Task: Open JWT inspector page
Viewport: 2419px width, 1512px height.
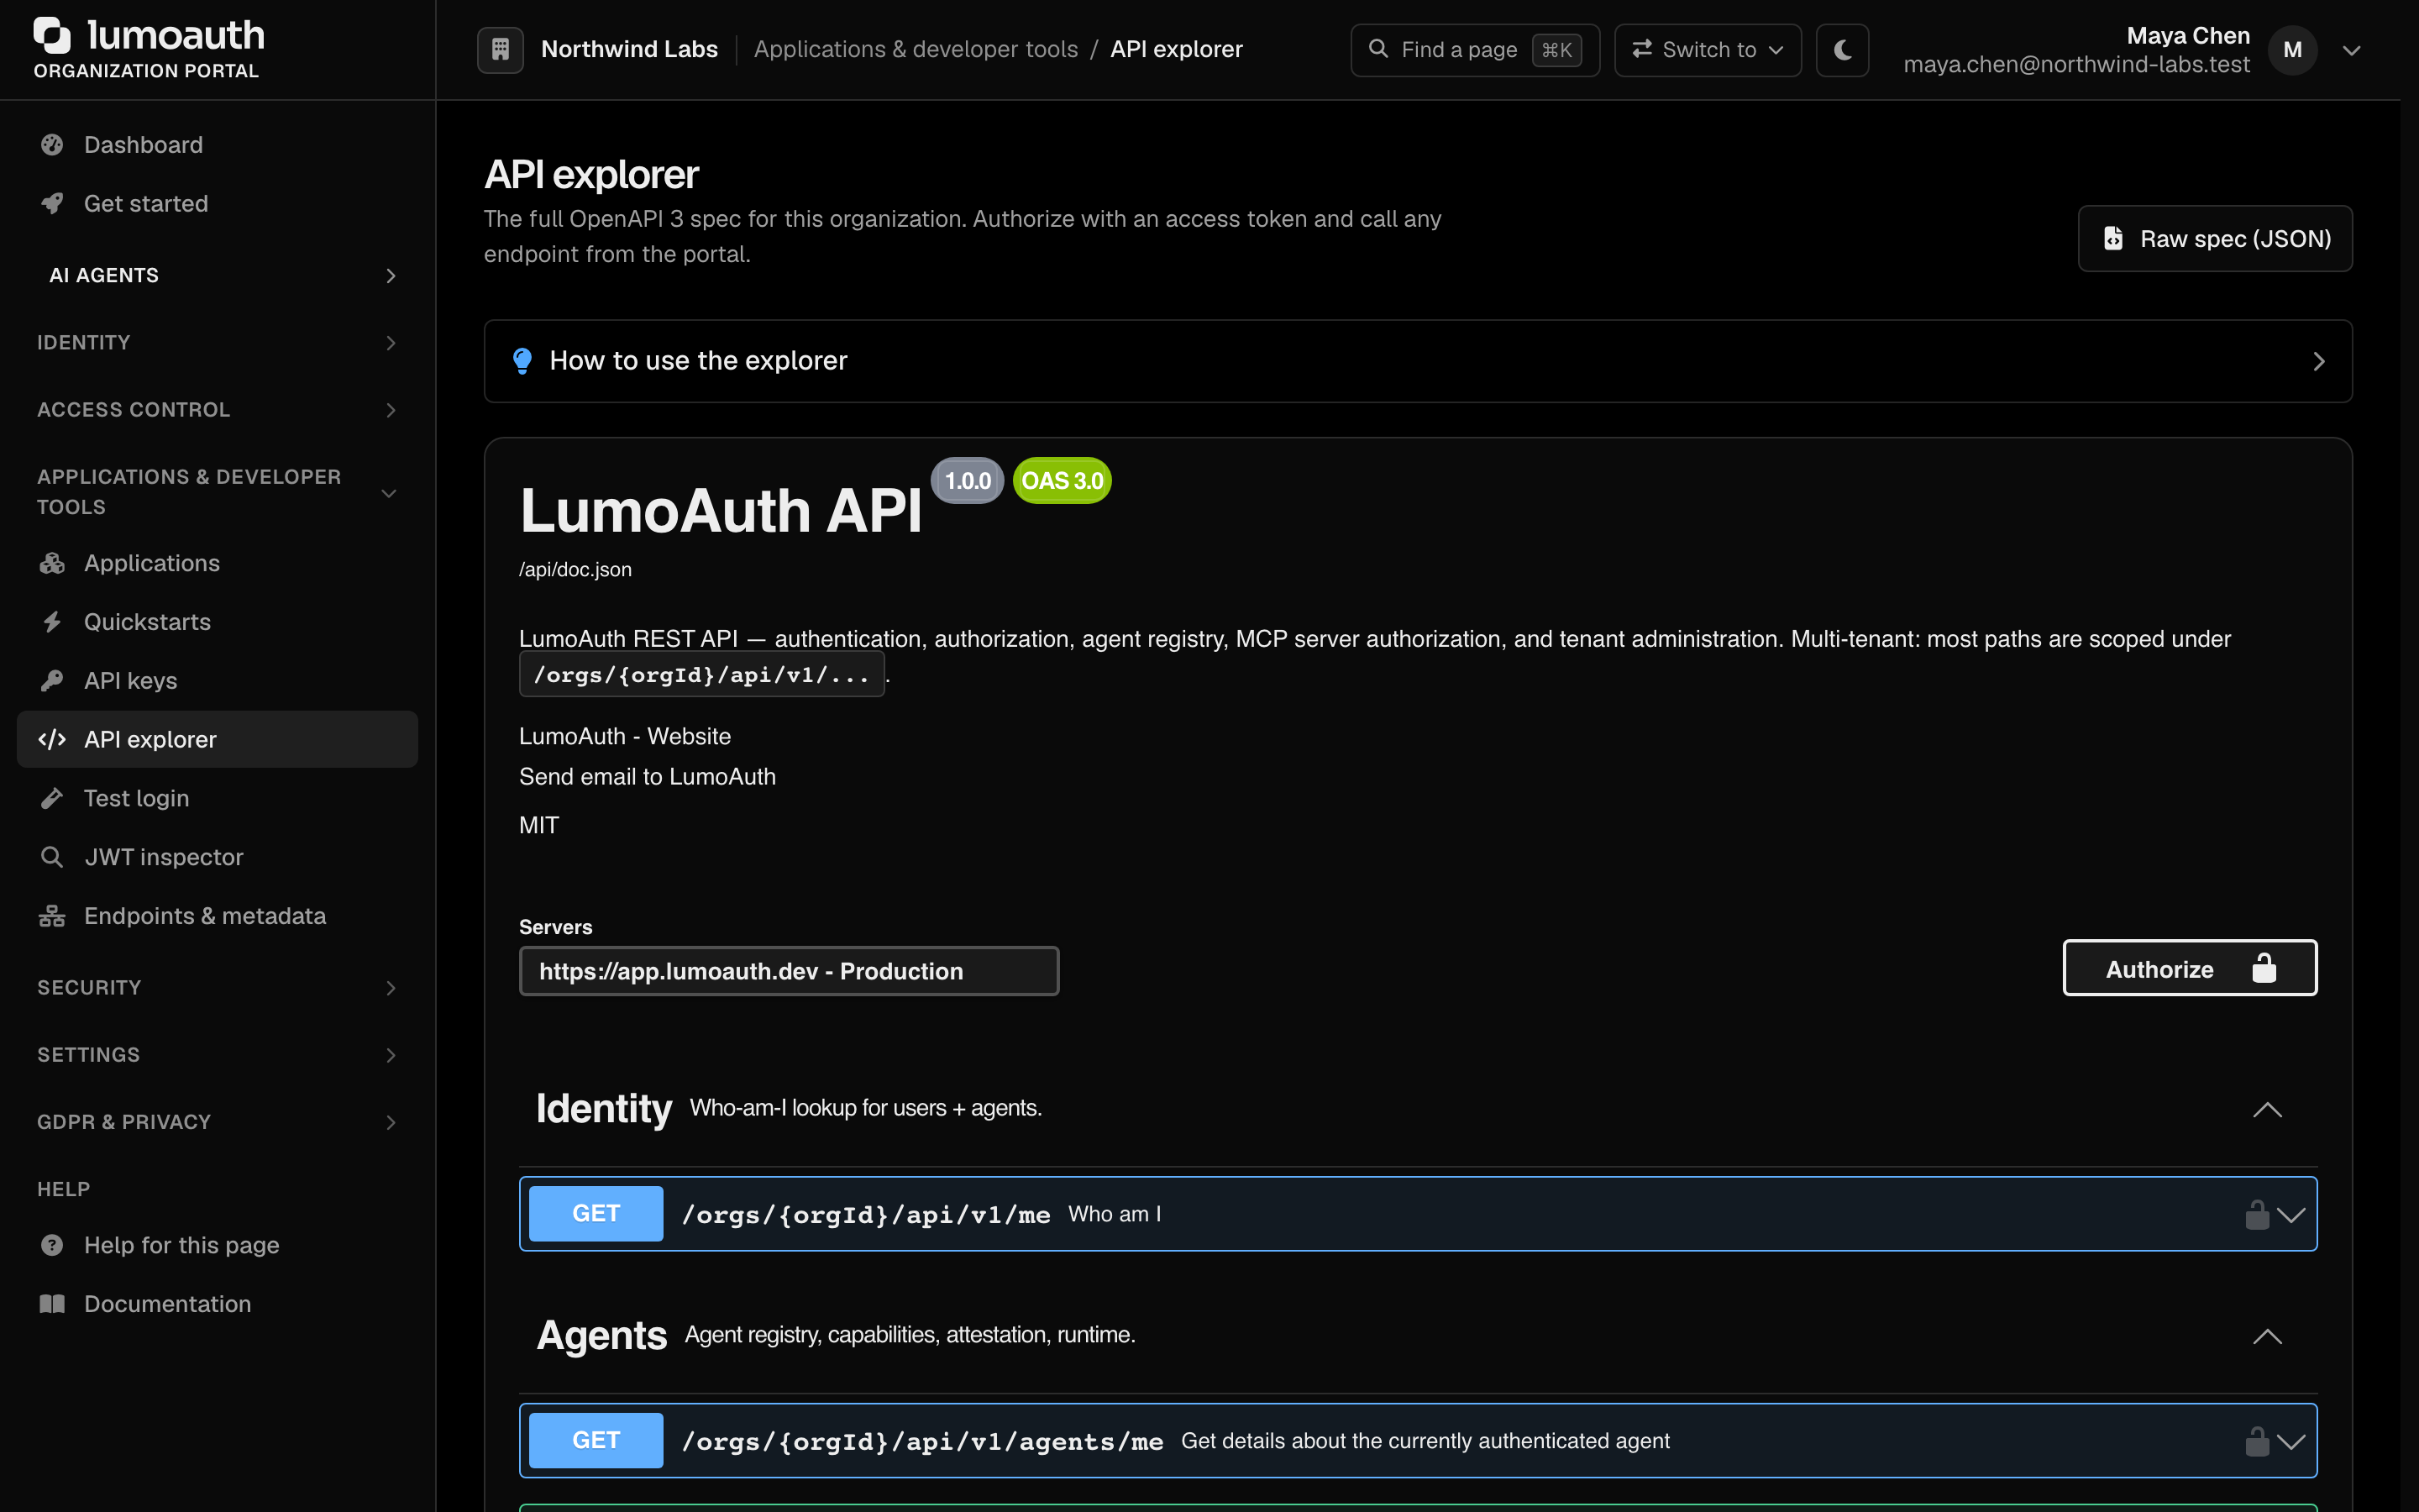Action: tap(217, 857)
